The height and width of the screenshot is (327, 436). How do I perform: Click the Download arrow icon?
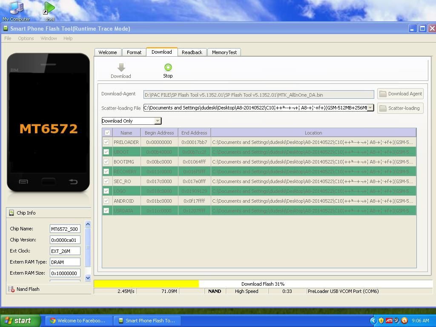121,68
